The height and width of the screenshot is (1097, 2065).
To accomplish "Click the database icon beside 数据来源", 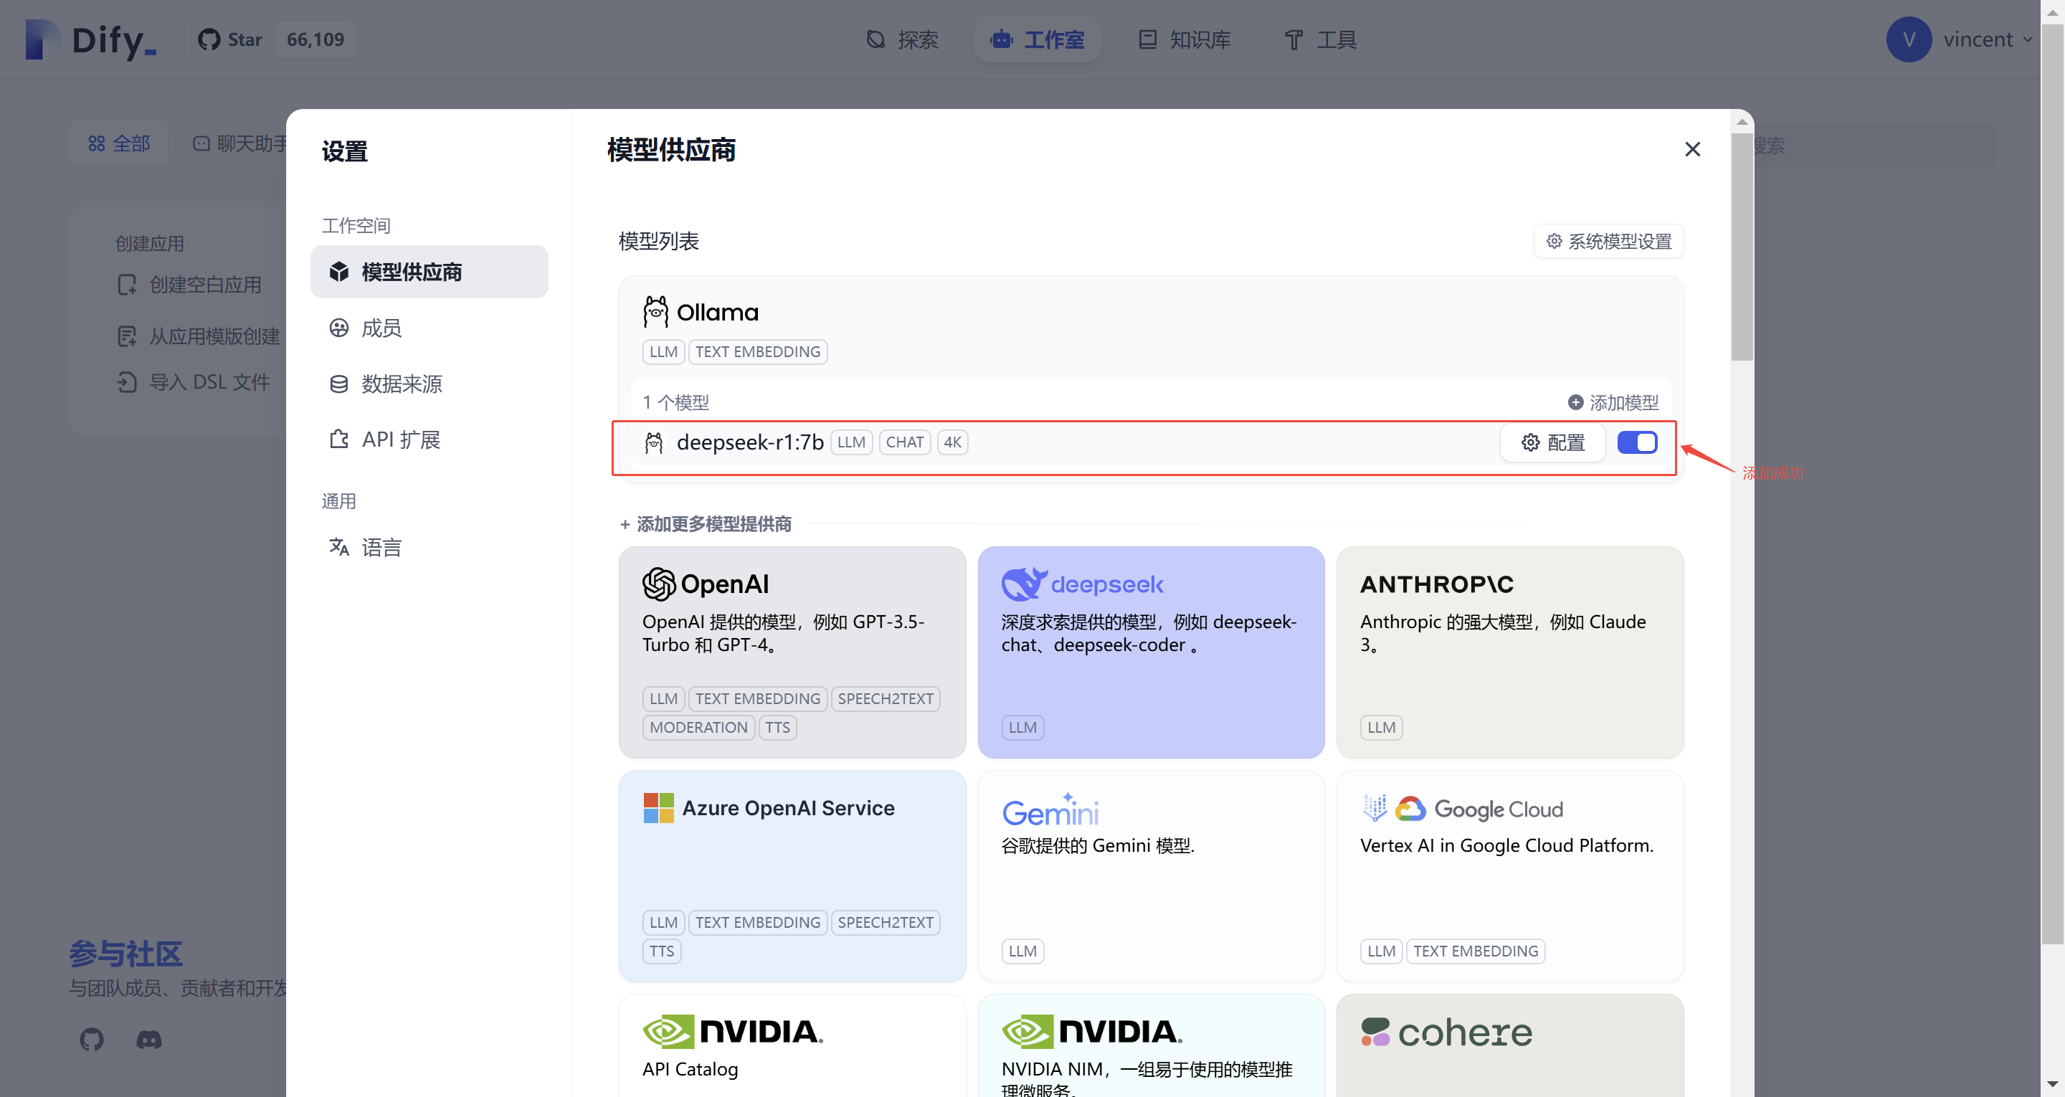I will coord(339,384).
